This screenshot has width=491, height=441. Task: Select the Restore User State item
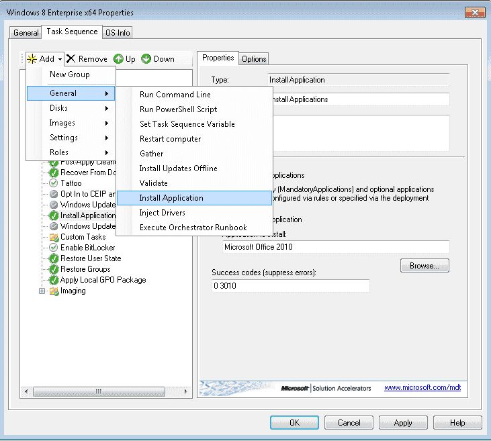[91, 258]
